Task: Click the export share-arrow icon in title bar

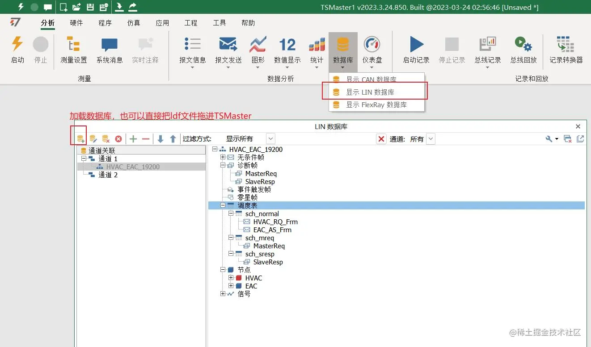Action: 133,7
